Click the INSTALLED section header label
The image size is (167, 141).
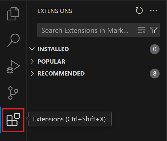(53, 49)
